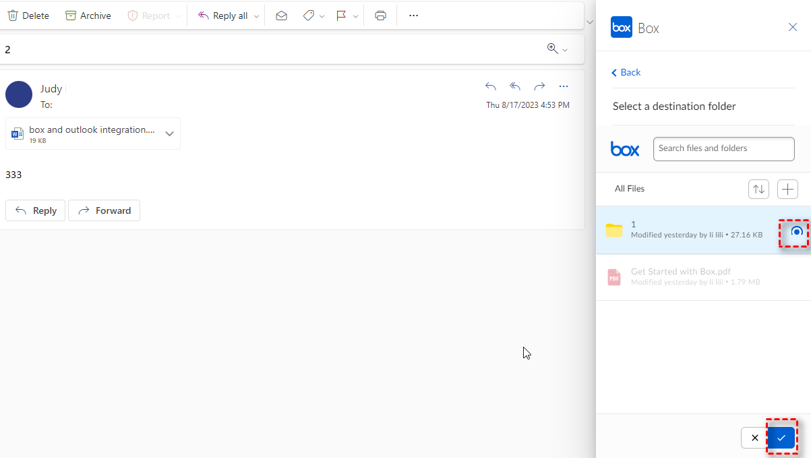Image resolution: width=811 pixels, height=458 pixels.
Task: Click Box sort order arrows icon
Action: pyautogui.click(x=758, y=189)
